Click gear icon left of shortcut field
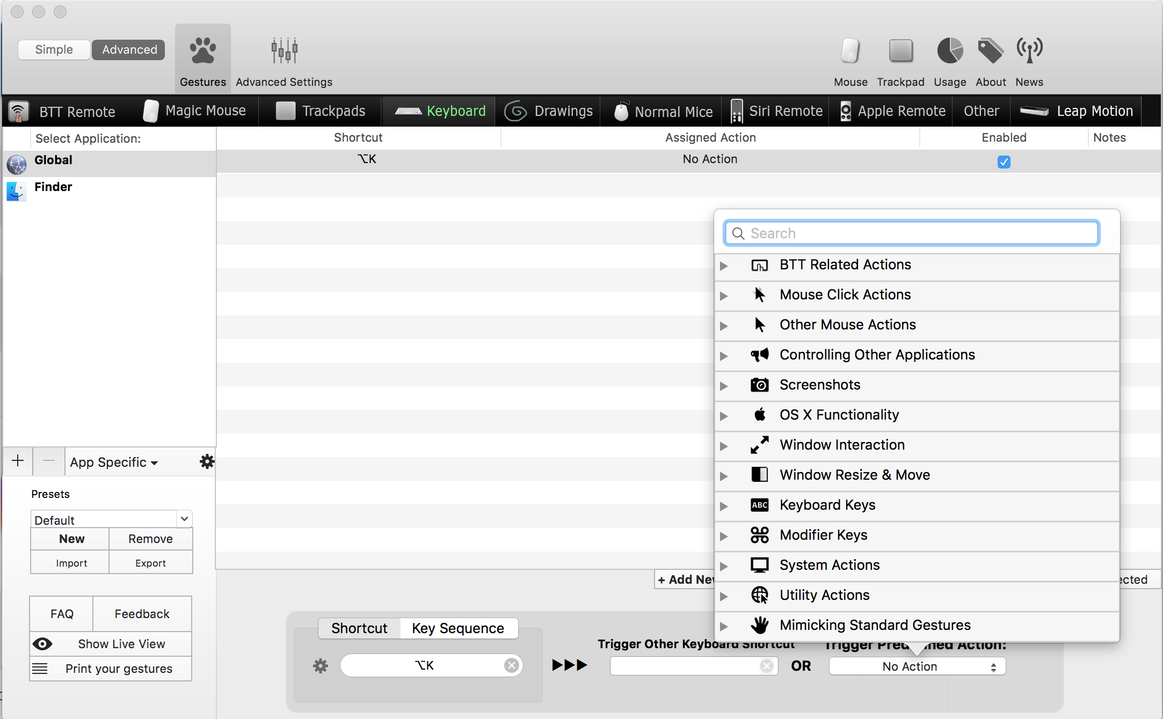The image size is (1163, 719). pos(321,666)
